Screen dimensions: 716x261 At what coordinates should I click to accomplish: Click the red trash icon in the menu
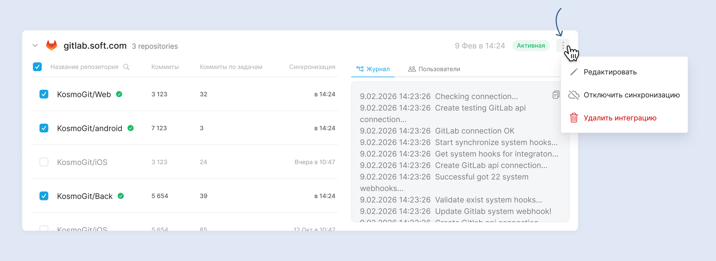574,118
